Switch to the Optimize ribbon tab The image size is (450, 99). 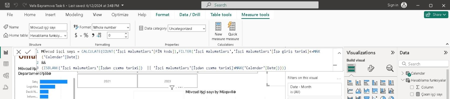click(120, 15)
